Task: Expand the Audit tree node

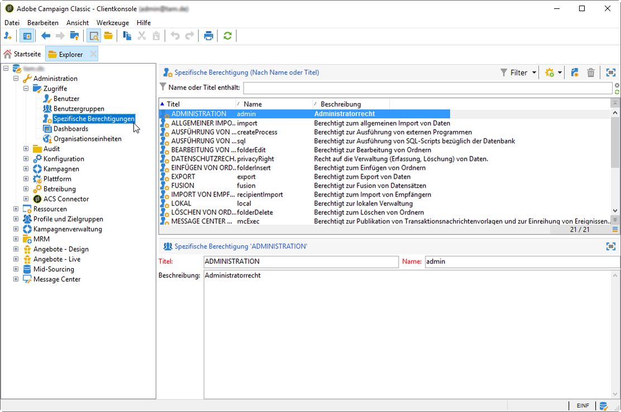Action: point(26,149)
